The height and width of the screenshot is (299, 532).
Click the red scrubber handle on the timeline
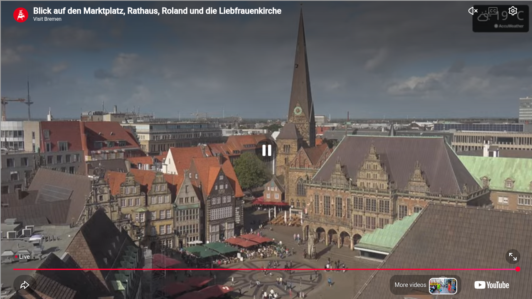pos(518,269)
